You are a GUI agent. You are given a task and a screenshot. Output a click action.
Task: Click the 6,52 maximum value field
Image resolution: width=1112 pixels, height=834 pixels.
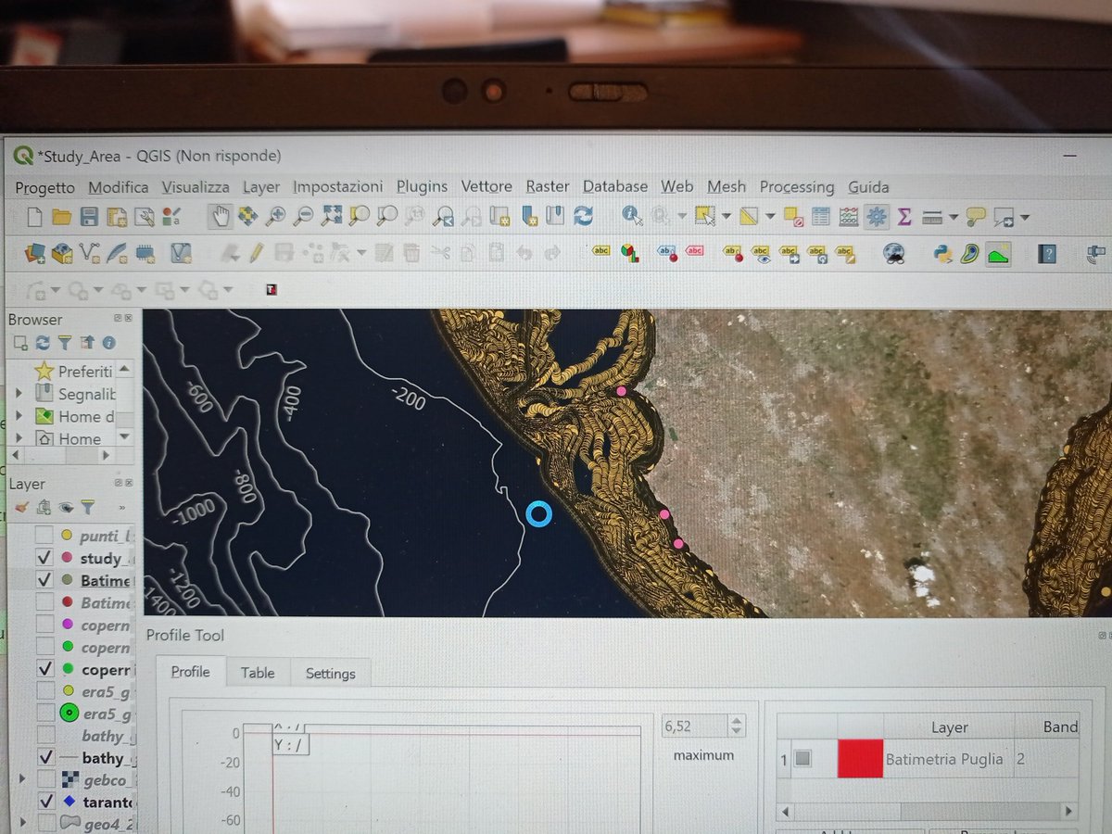(694, 727)
